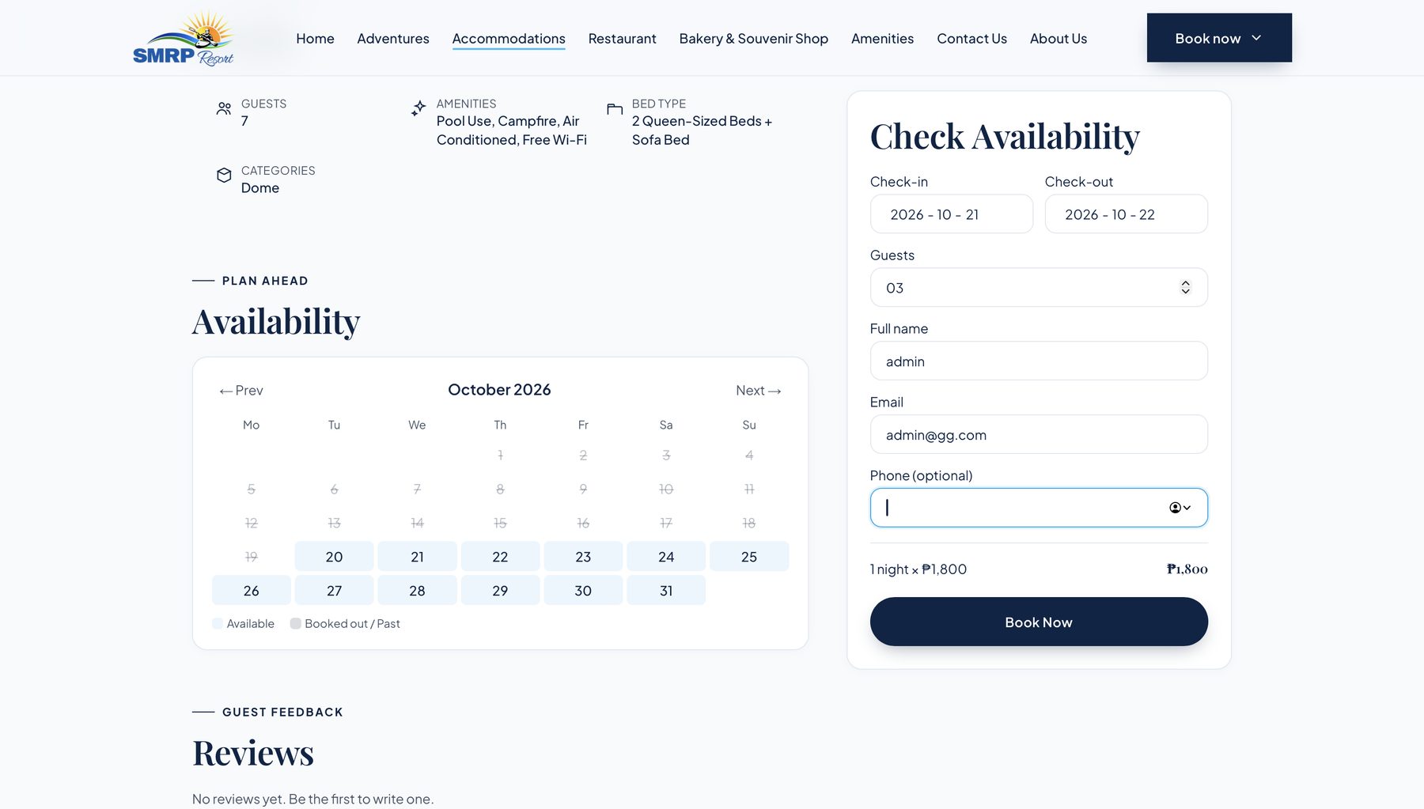
Task: Click the Full name input field
Action: click(1039, 361)
